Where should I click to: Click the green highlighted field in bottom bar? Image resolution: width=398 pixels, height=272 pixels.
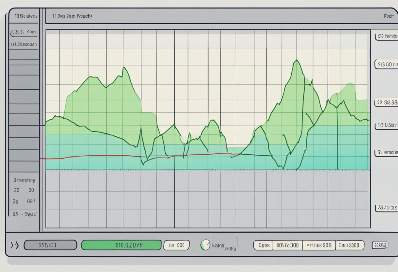[121, 245]
